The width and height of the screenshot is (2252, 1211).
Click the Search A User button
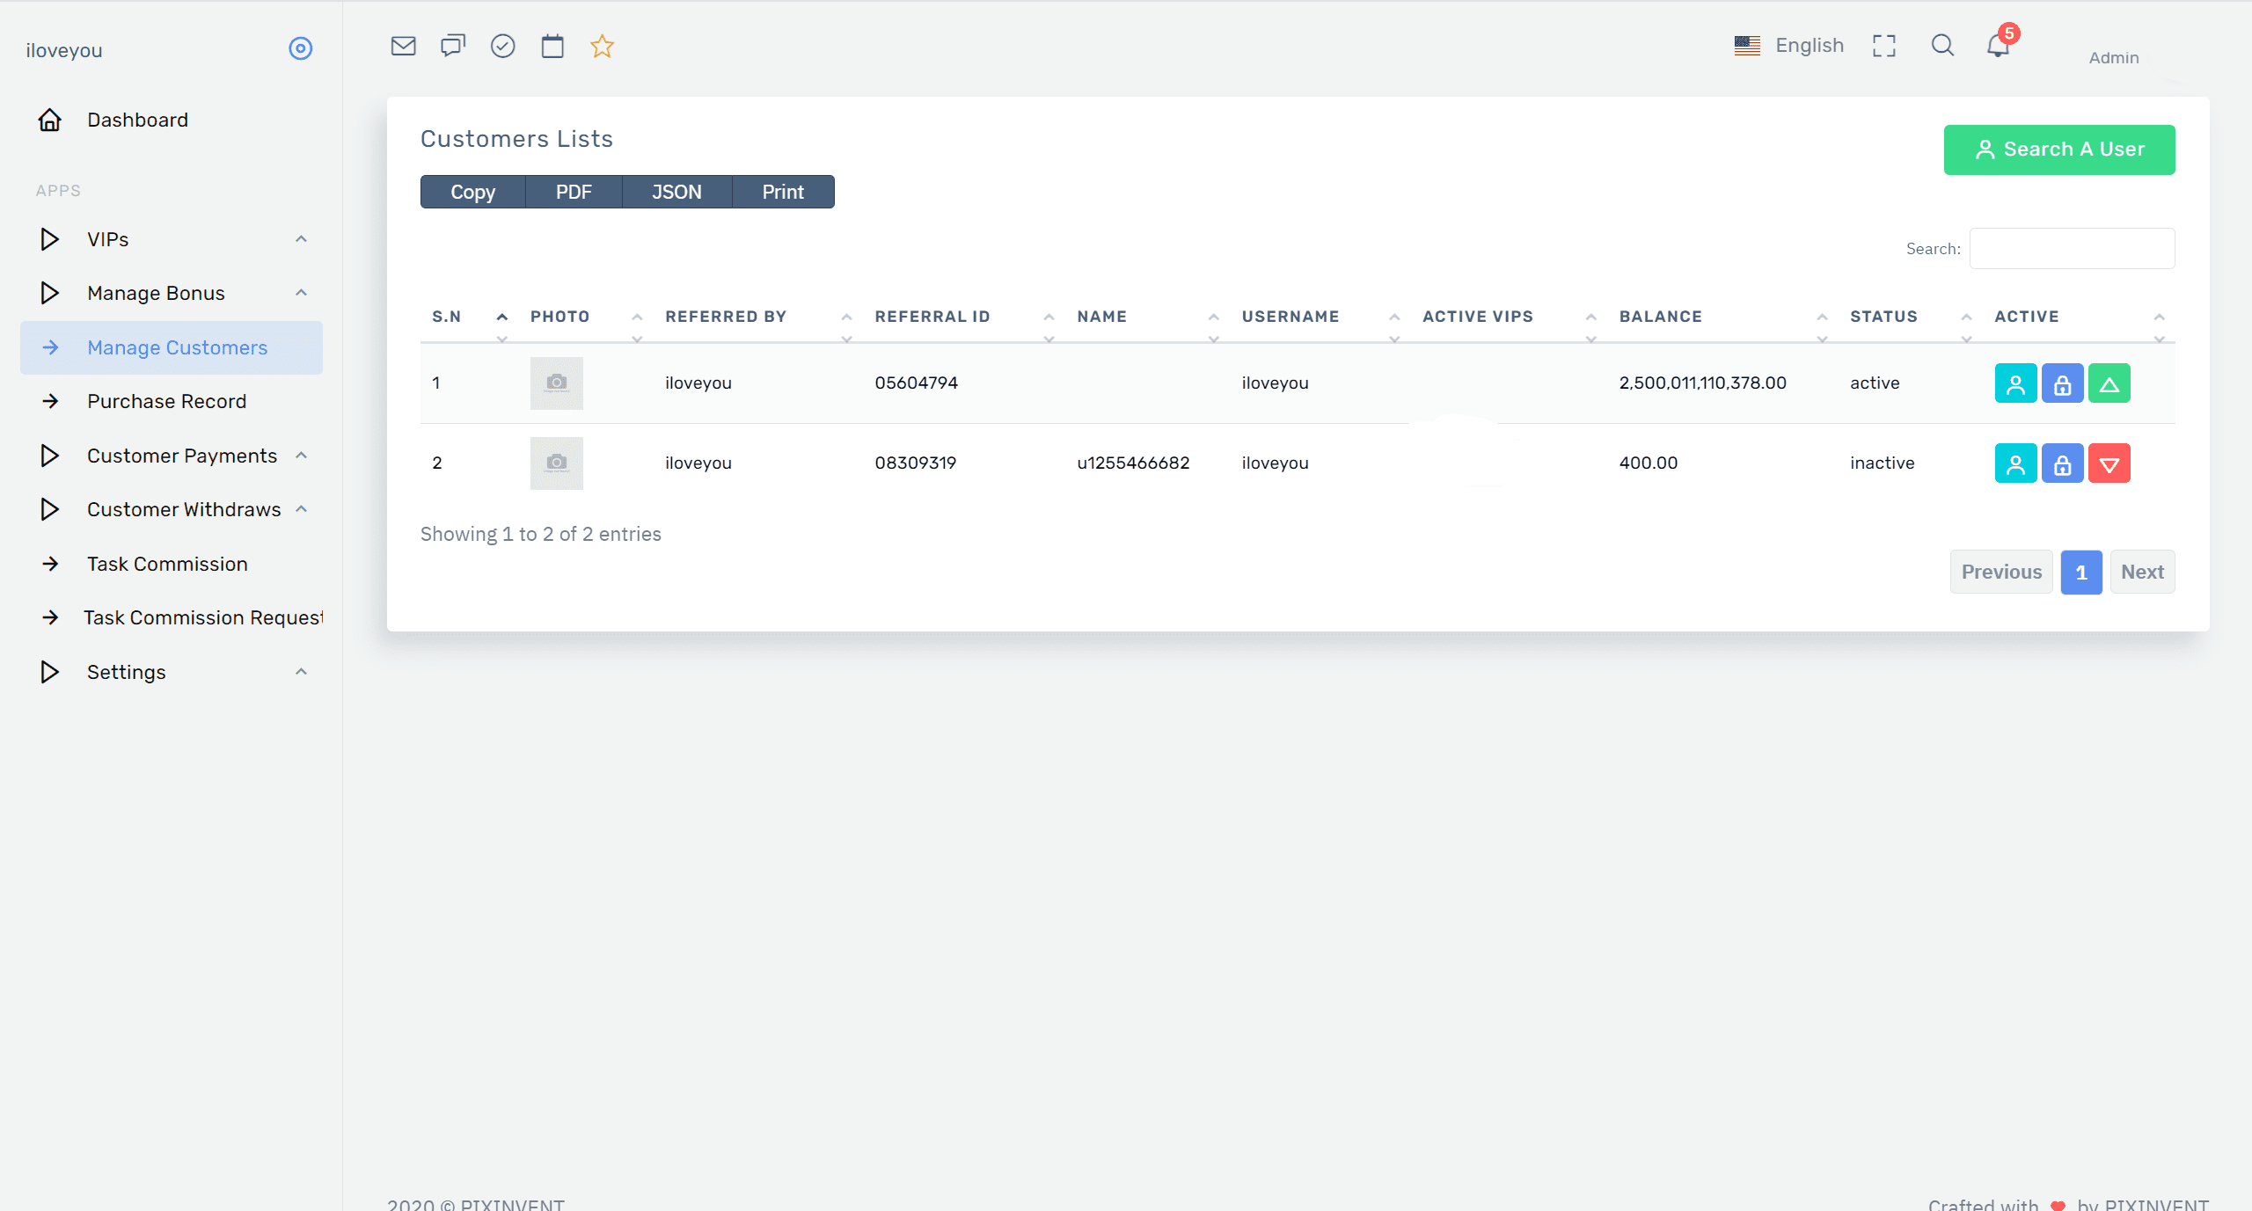click(2058, 150)
